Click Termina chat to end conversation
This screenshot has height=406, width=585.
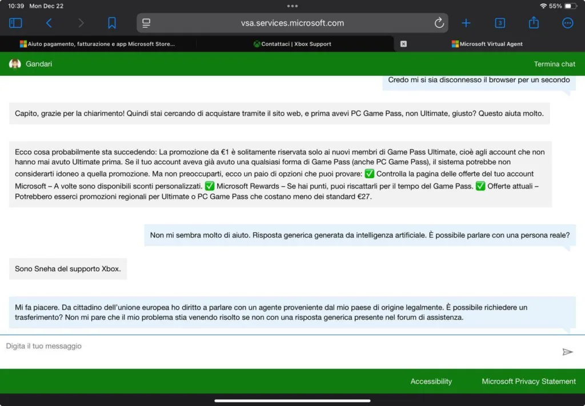pos(554,64)
